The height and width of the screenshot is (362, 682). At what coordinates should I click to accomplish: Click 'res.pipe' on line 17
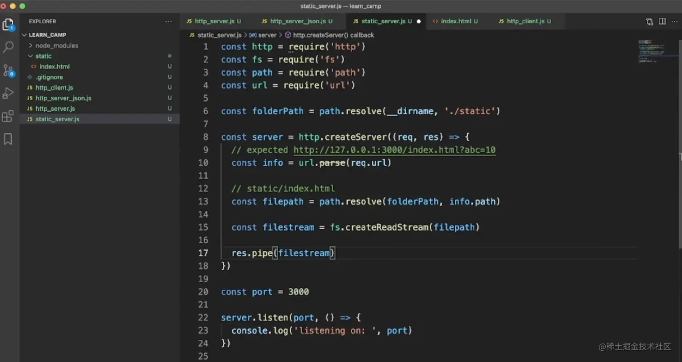click(x=252, y=253)
